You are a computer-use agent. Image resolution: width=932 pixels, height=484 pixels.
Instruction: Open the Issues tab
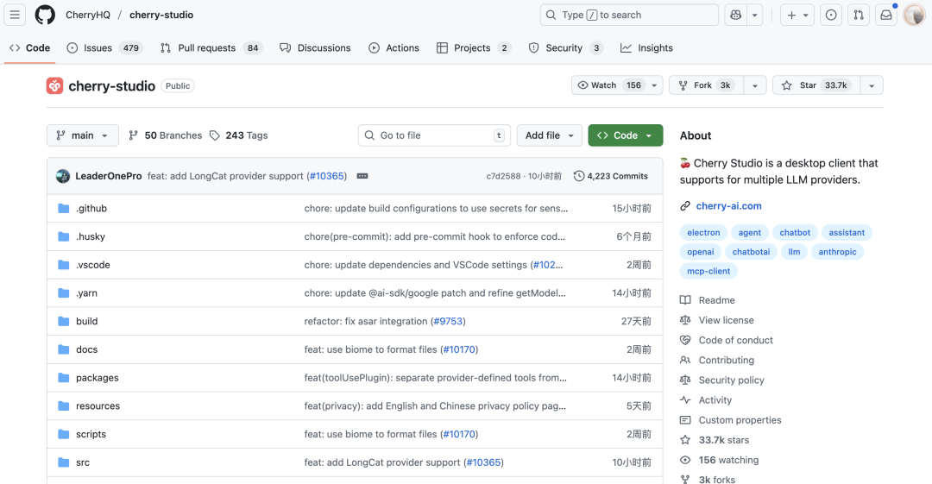[x=104, y=47]
